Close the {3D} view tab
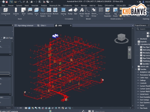This screenshot has height=112, width=150. [x=71, y=25]
